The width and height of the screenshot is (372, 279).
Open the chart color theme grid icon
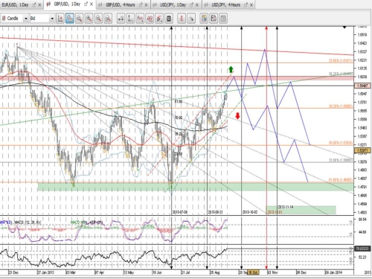tap(204, 19)
